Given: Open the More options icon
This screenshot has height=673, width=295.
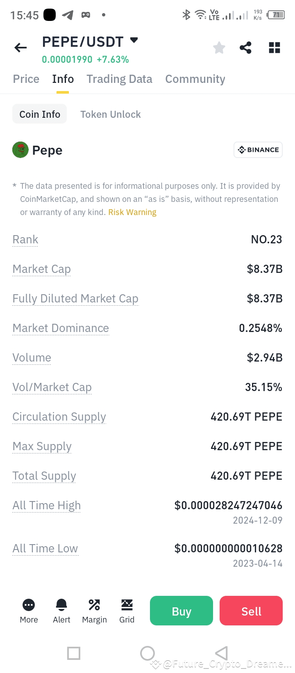Looking at the screenshot, I should click(29, 605).
